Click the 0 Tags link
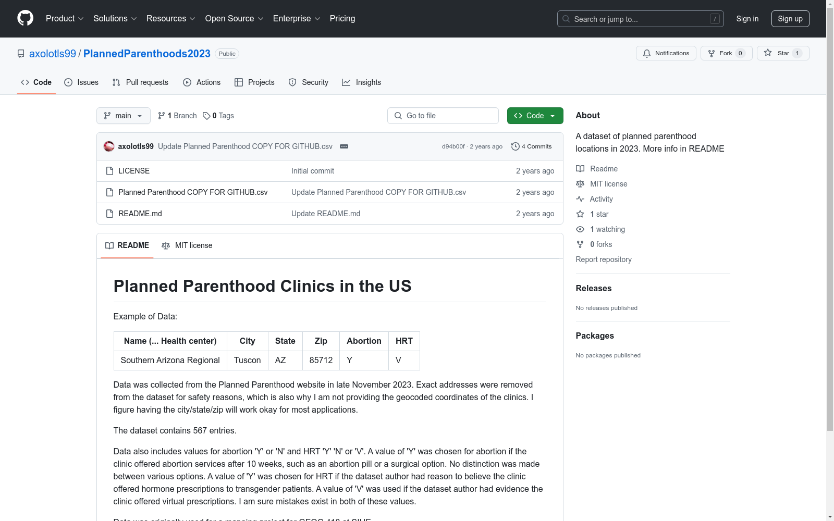Screen dimensions: 834x521 tap(218, 116)
